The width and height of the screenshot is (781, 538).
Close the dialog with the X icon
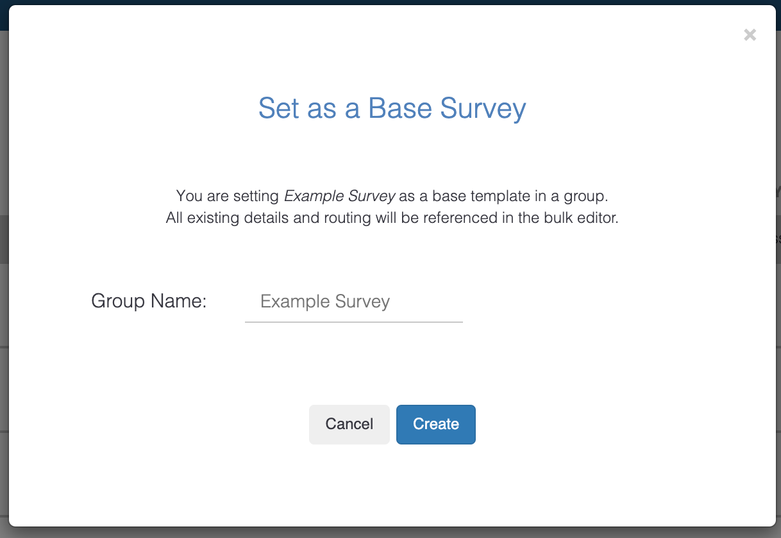point(750,35)
